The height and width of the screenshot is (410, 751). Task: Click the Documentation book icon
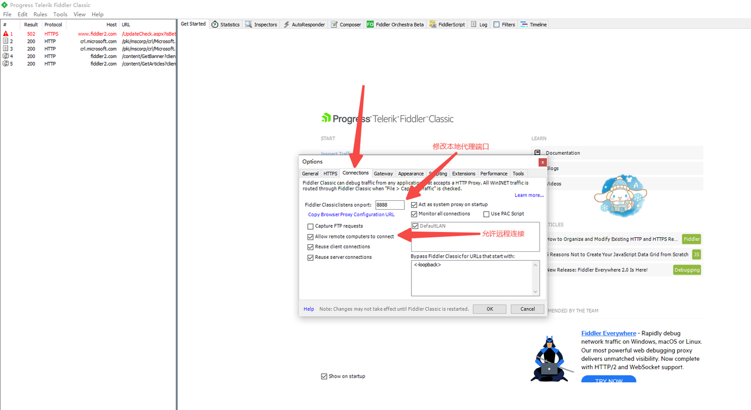point(537,153)
